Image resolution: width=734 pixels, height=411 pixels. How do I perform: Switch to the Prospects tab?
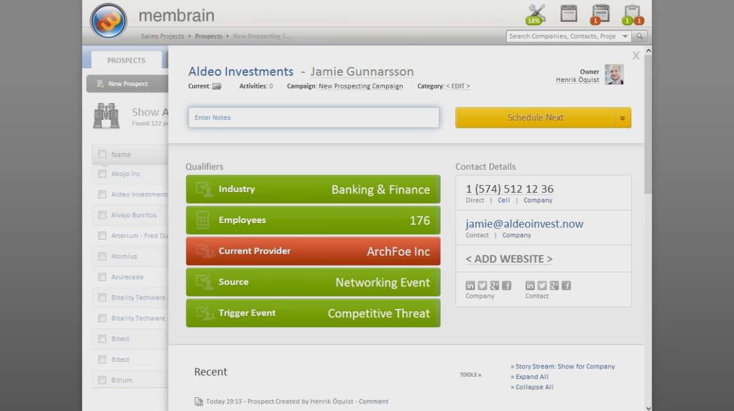click(x=126, y=60)
